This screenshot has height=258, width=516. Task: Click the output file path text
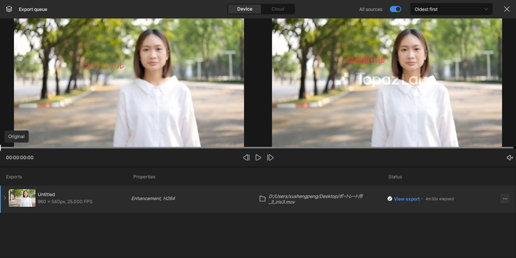[x=316, y=199]
